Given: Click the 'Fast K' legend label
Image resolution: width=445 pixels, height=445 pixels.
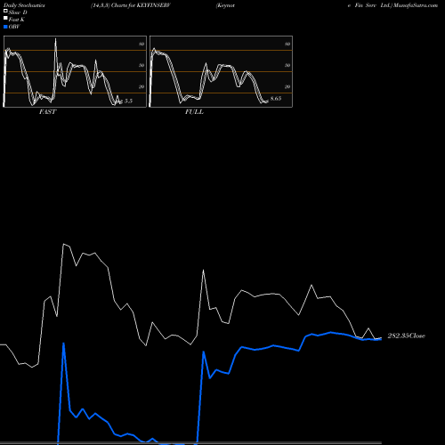Looking at the screenshot, I should [x=16, y=20].
